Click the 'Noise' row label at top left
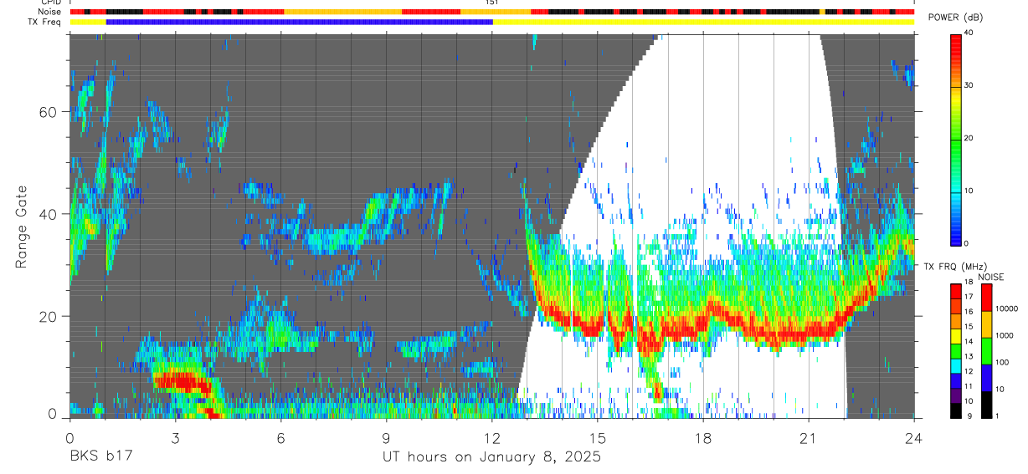Screen dimensions: 1028x474 tap(49, 12)
